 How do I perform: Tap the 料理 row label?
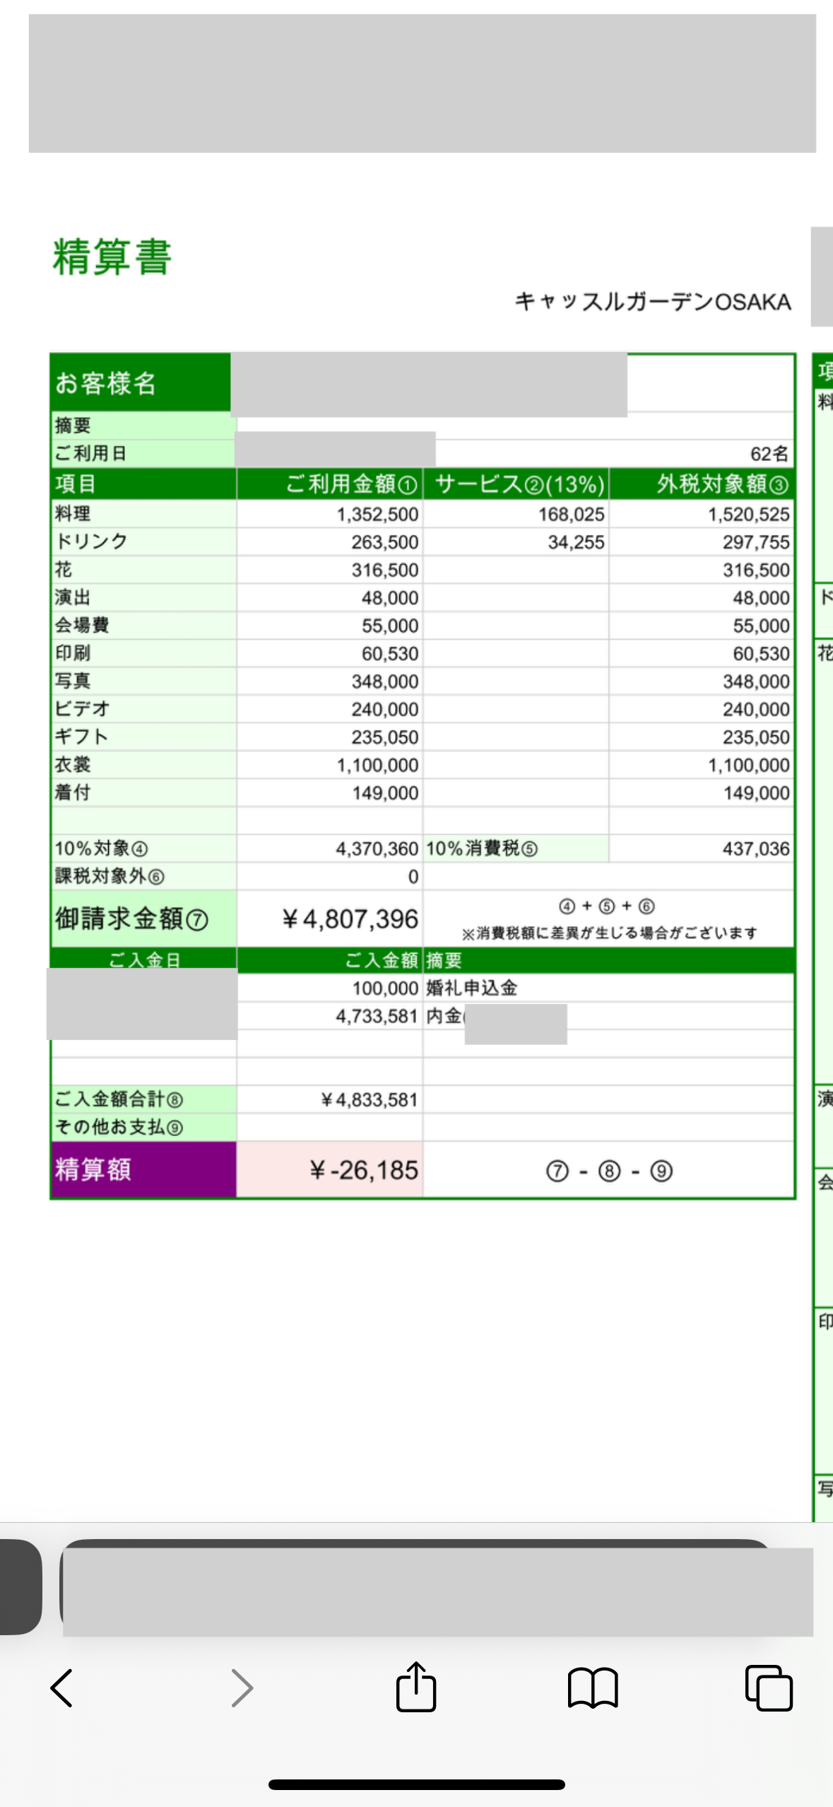(73, 514)
